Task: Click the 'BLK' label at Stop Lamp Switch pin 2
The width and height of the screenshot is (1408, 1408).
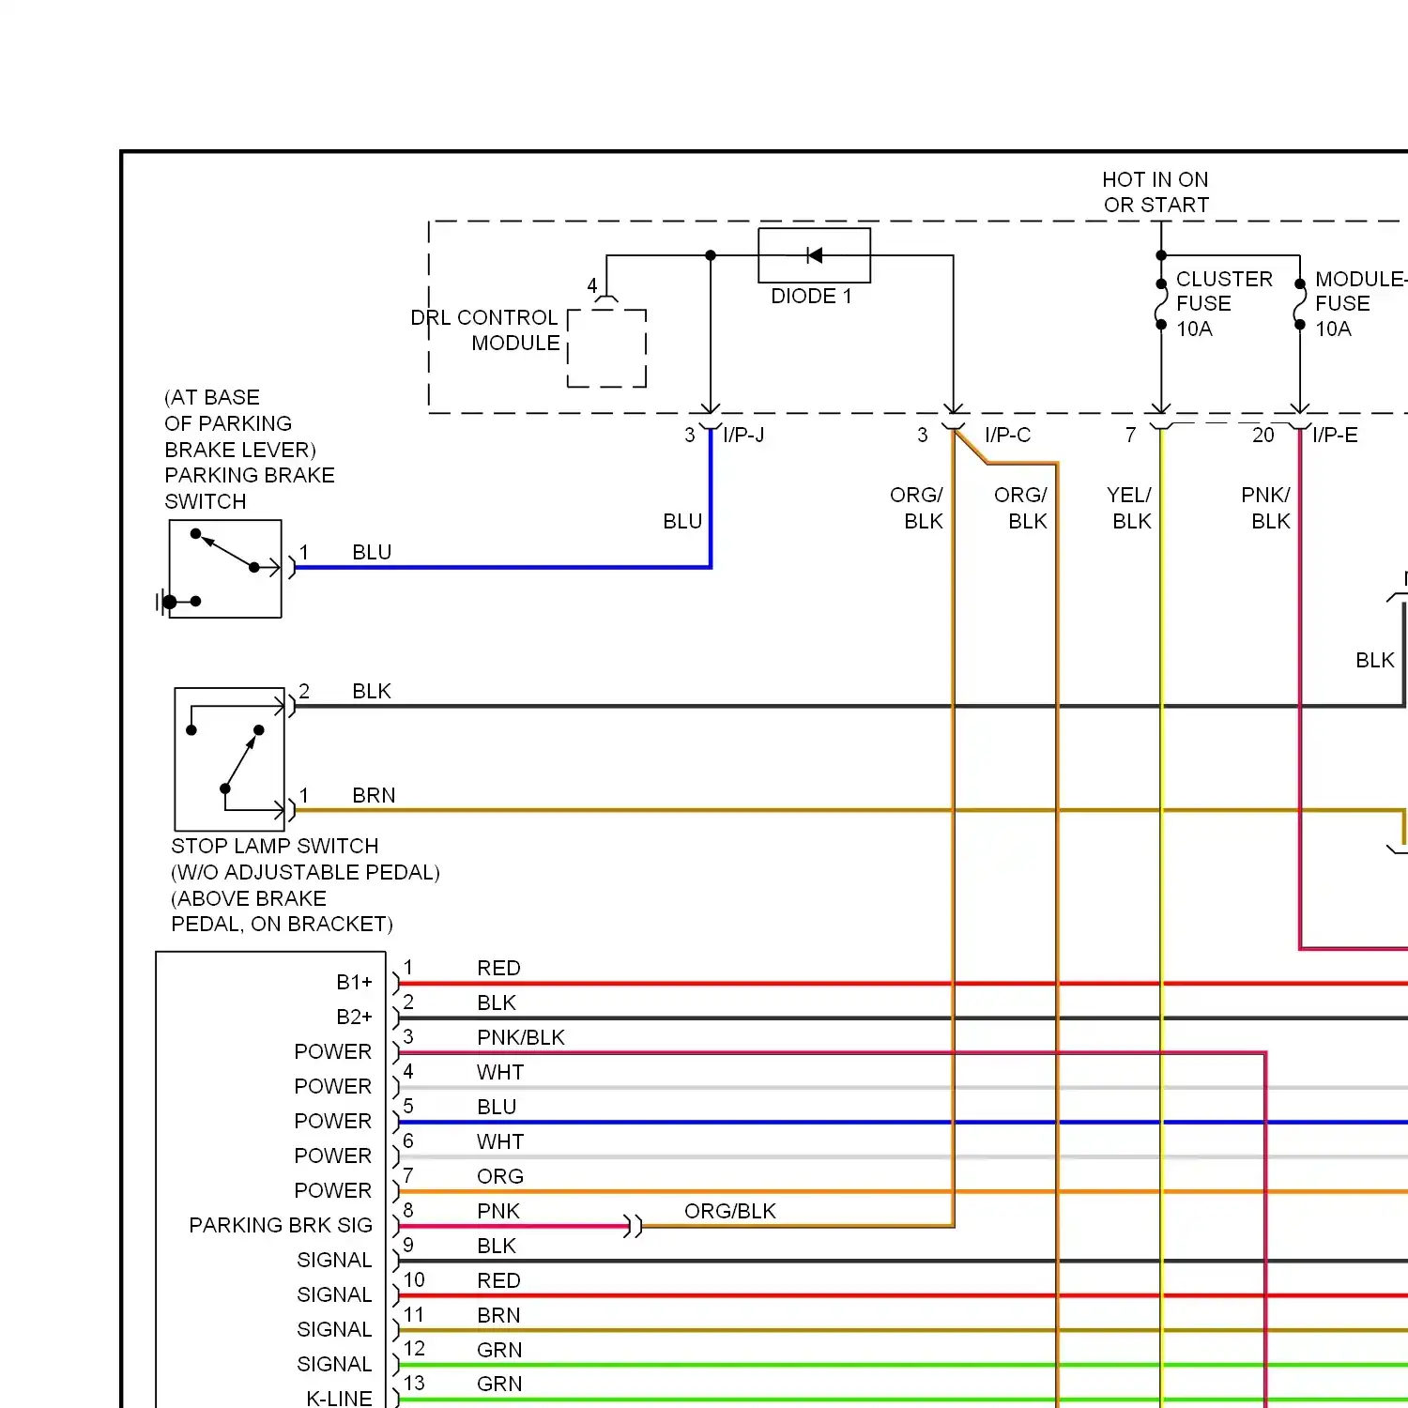Action: [x=372, y=691]
